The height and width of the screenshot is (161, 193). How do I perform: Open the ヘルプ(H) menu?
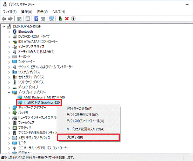pos(59,12)
